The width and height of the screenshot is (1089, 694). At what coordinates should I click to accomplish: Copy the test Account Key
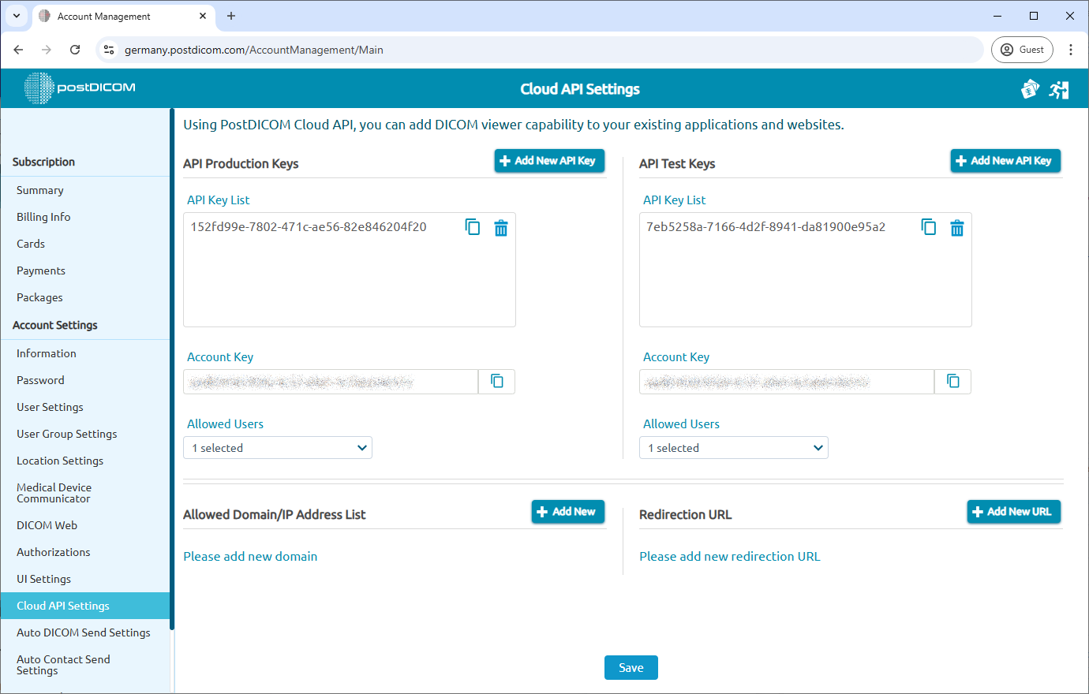[x=952, y=381]
